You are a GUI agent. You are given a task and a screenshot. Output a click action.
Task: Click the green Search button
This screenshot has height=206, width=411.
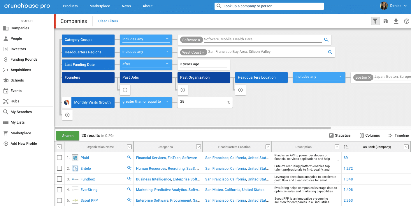68,135
